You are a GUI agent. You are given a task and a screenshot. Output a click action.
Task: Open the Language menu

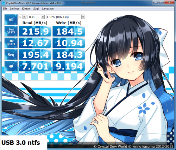[x=48, y=8]
